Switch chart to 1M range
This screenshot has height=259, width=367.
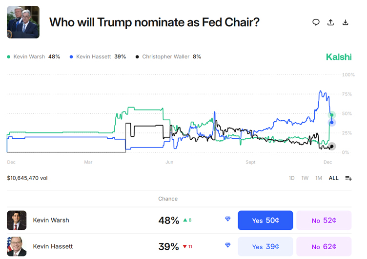tap(319, 178)
